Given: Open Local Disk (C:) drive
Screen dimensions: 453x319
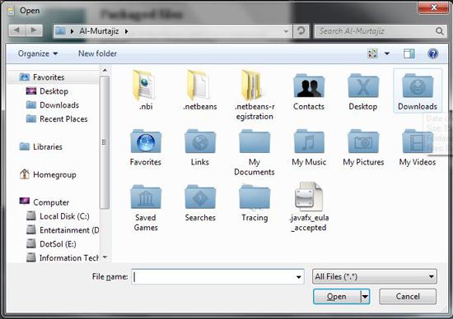Looking at the screenshot, I should point(64,216).
